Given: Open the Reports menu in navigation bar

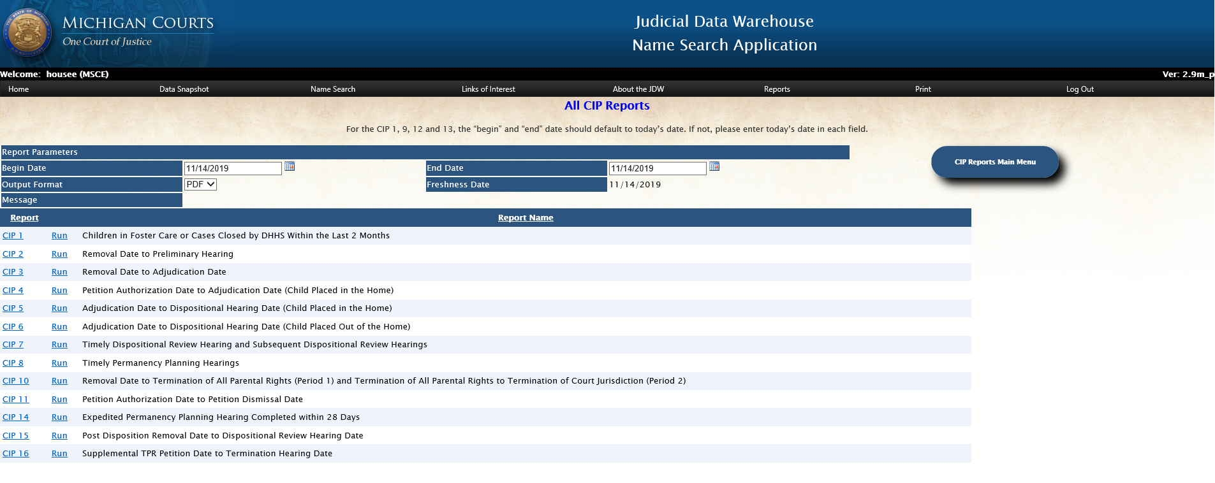Looking at the screenshot, I should click(776, 89).
